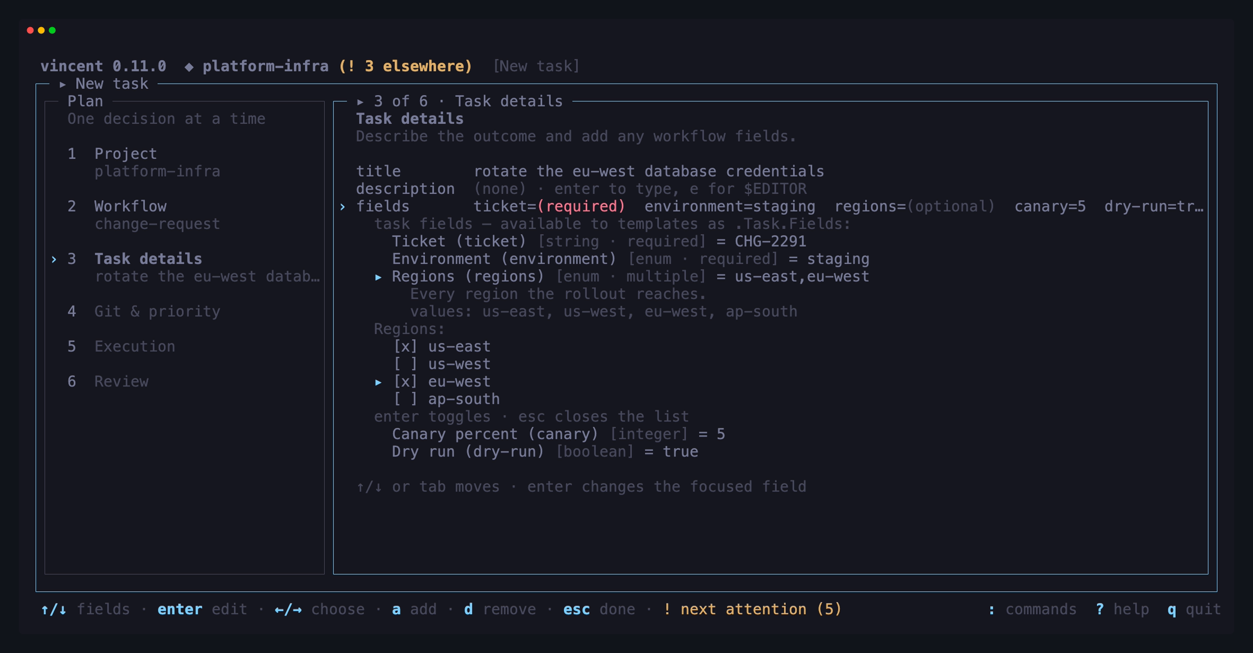1253x653 pixels.
Task: Select the Dry run boolean field row
Action: click(x=545, y=451)
